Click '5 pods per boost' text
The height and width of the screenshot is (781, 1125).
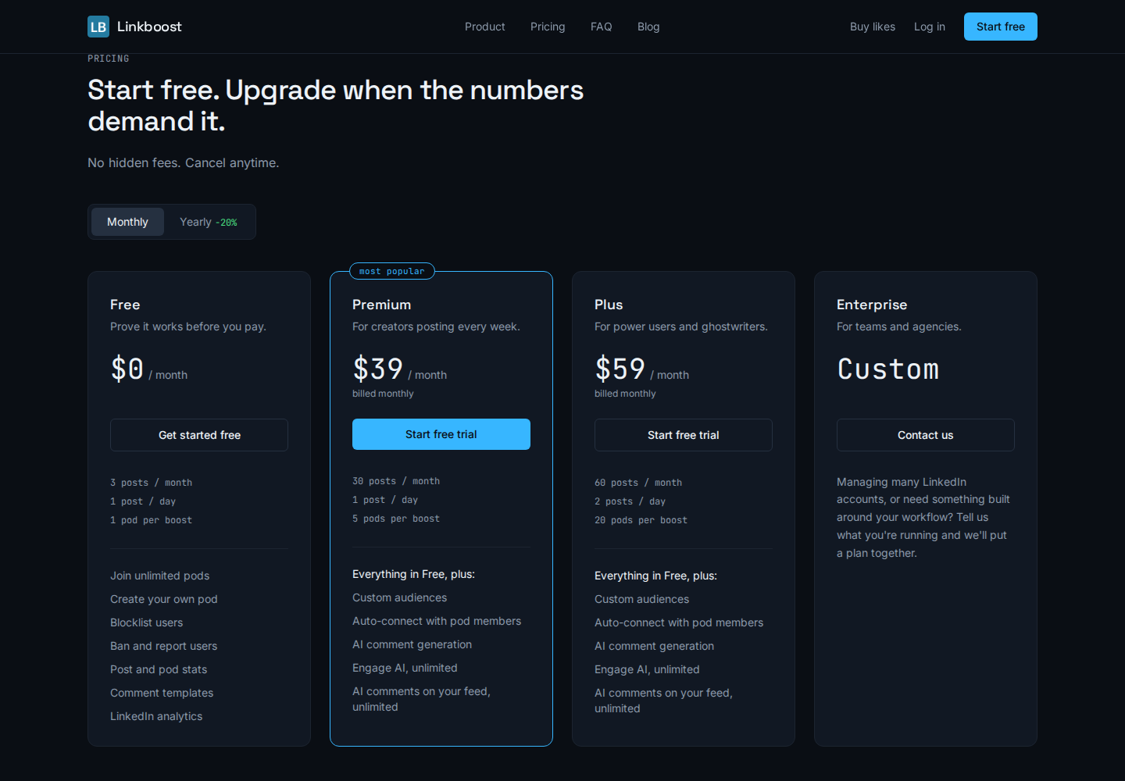[x=396, y=519]
